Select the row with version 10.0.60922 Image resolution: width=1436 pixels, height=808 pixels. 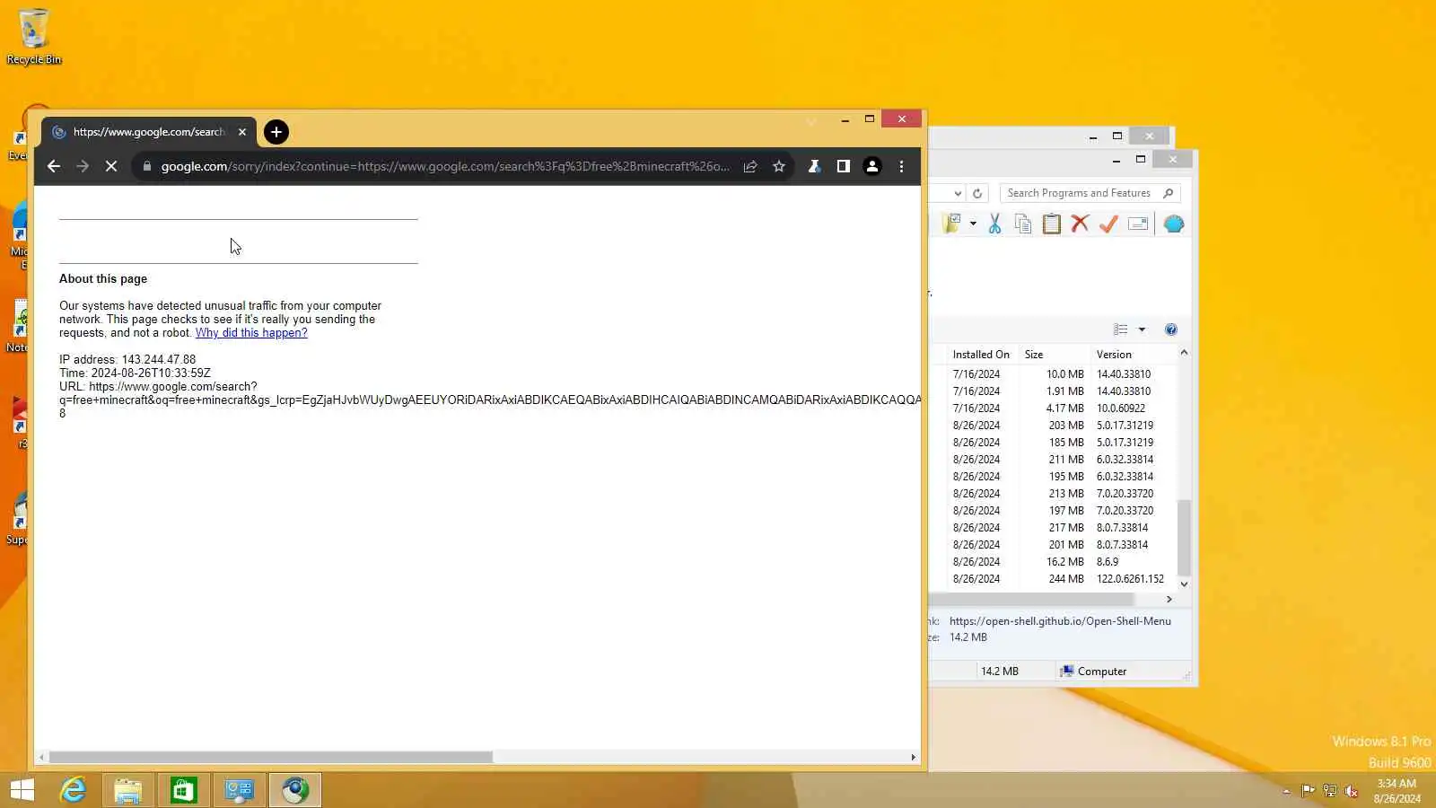coord(1058,408)
